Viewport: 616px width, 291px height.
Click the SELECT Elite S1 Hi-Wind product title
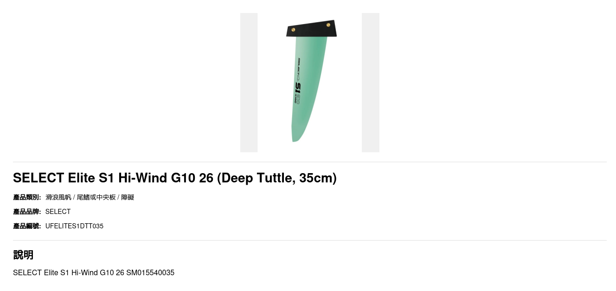(175, 178)
